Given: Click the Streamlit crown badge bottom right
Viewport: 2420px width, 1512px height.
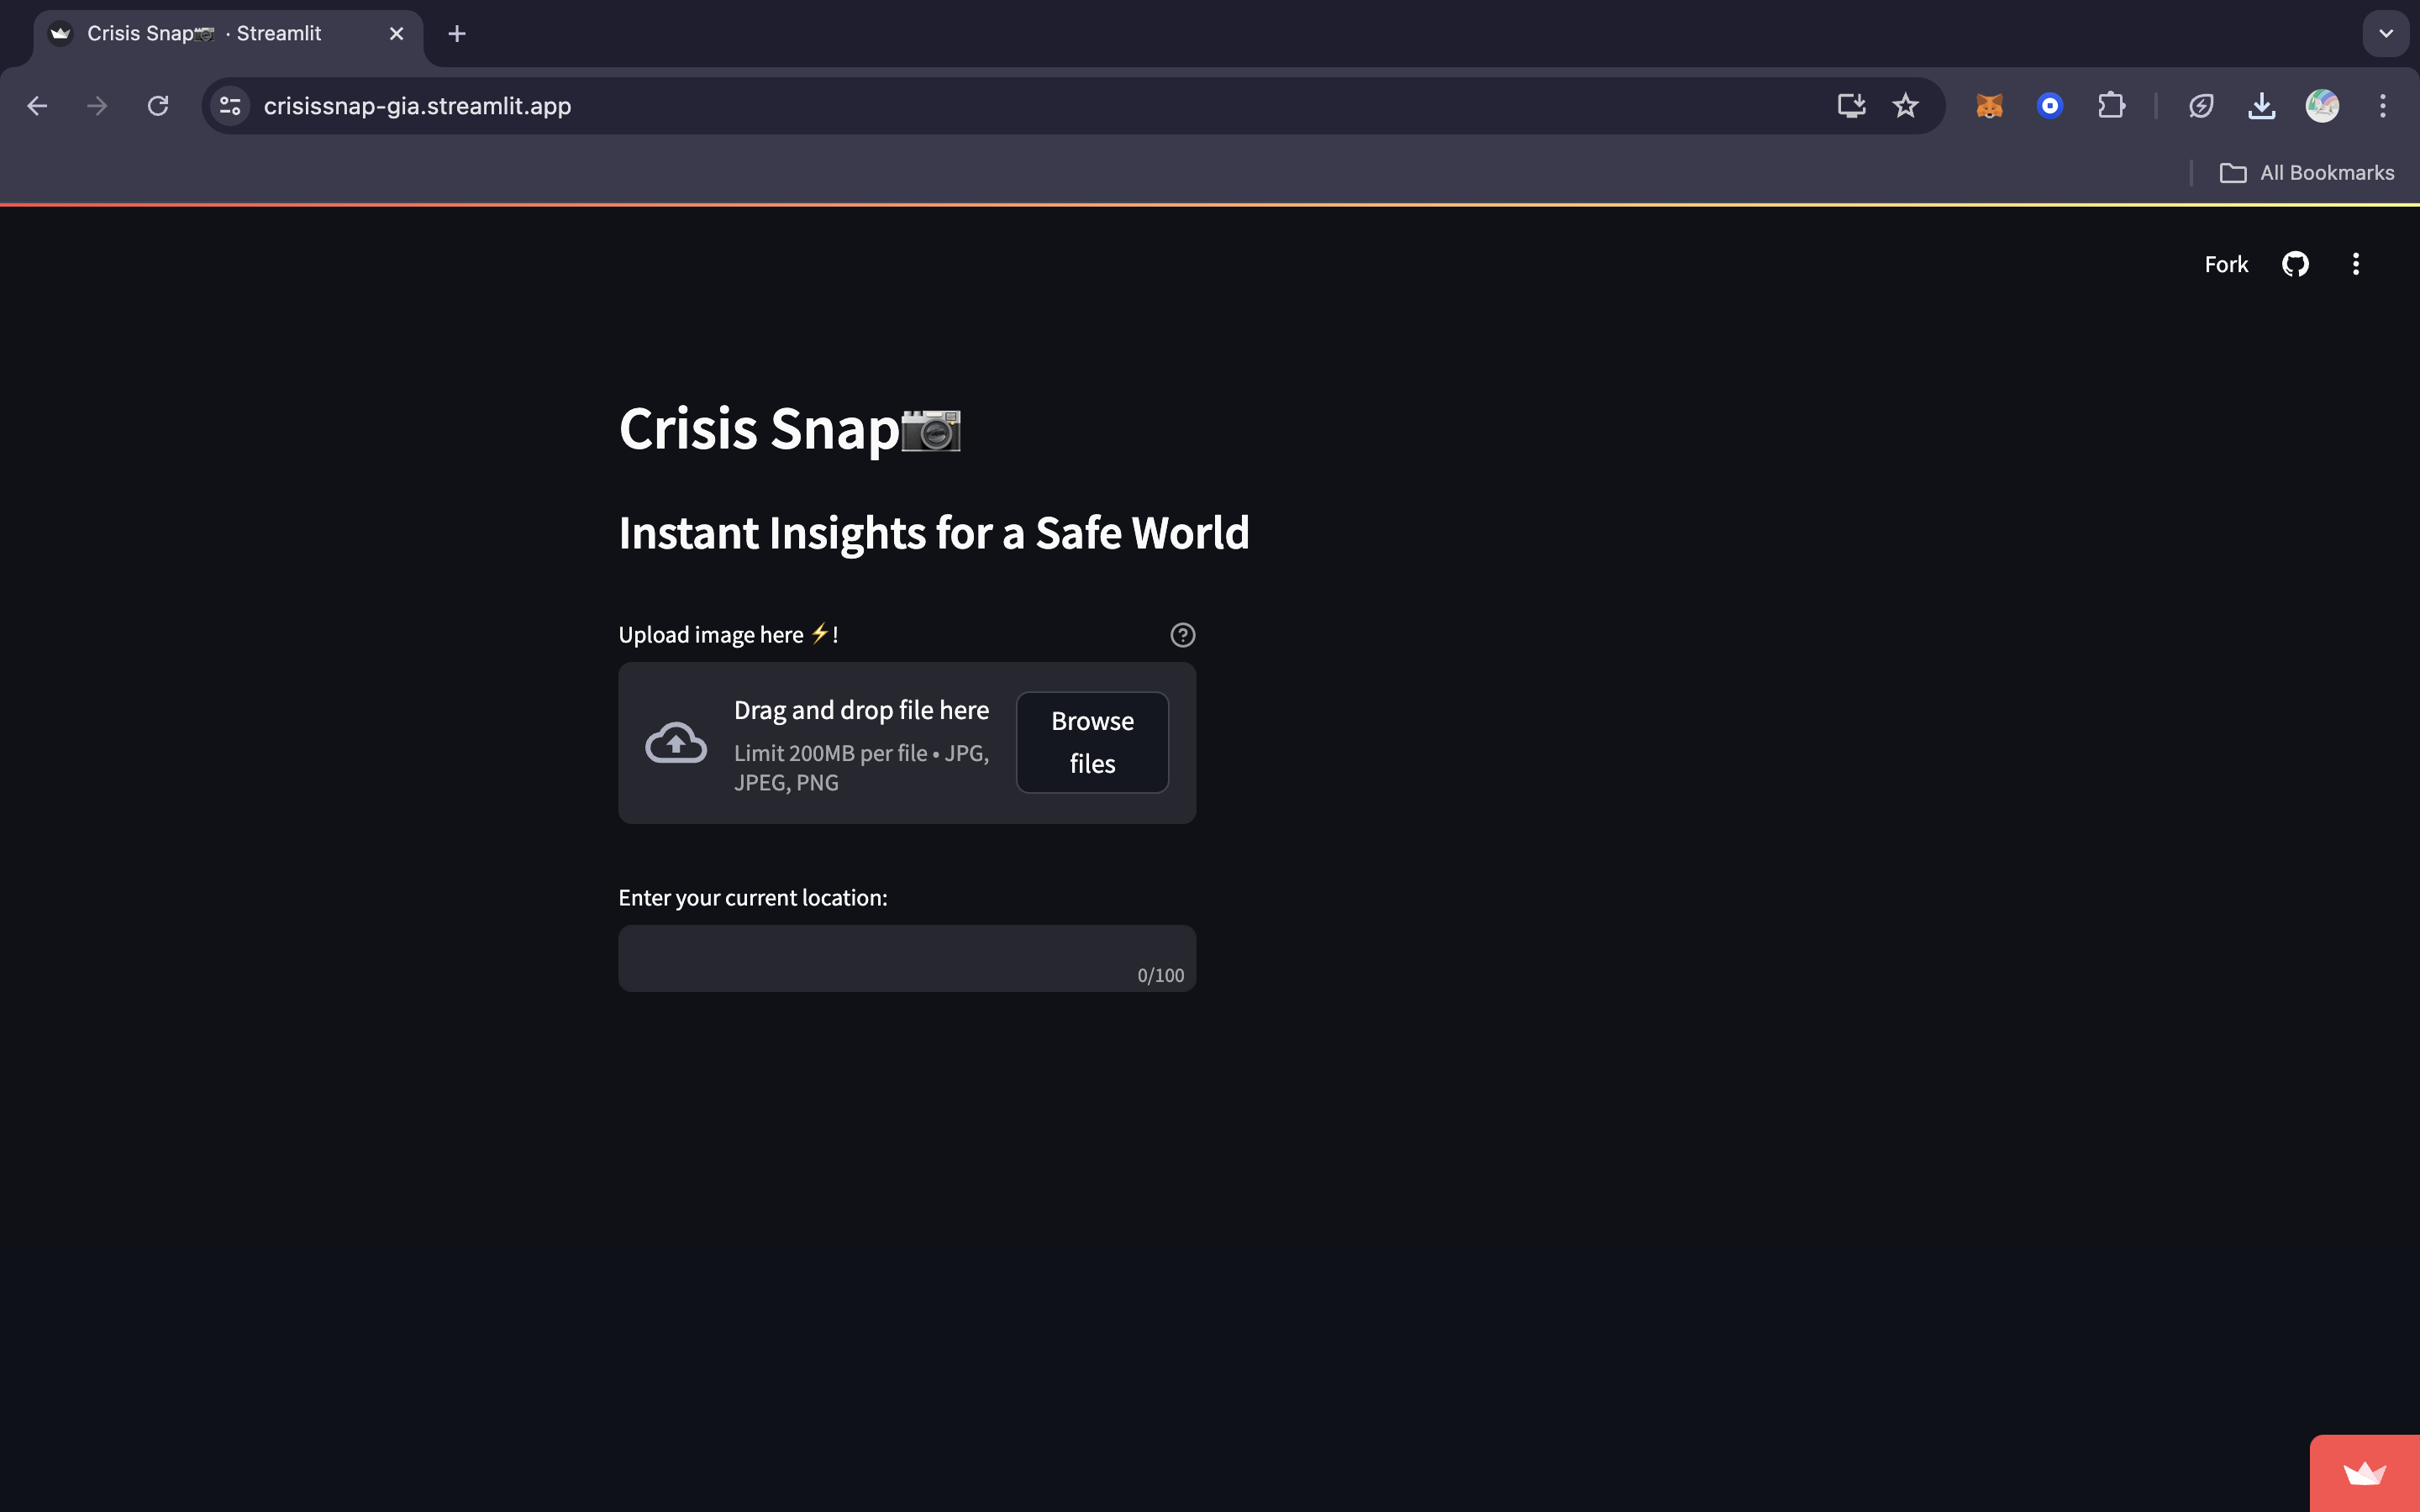Looking at the screenshot, I should point(2364,1474).
